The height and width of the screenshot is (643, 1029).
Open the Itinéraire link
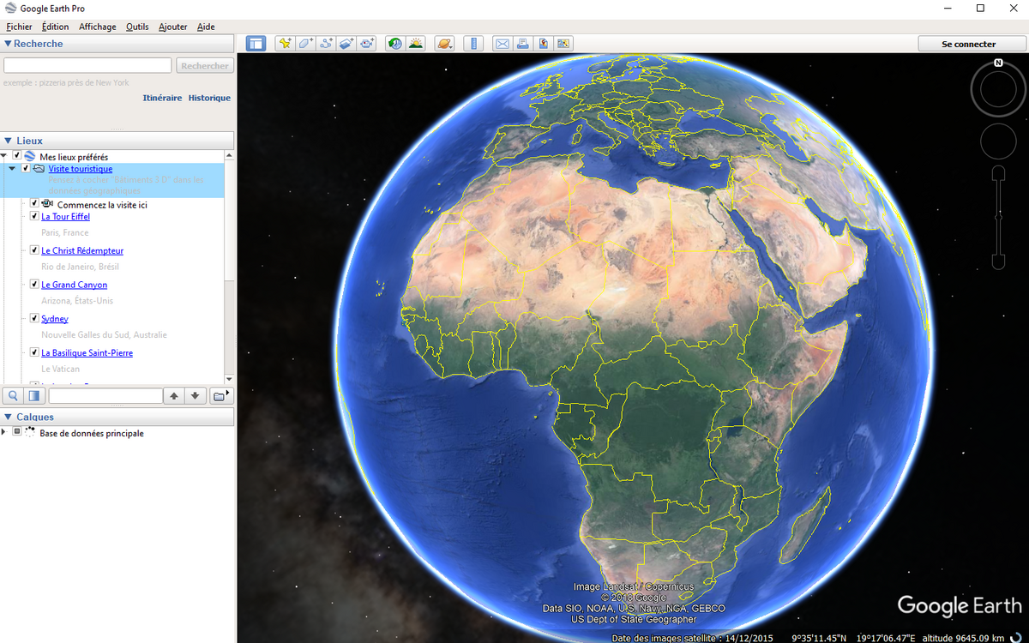coord(162,98)
